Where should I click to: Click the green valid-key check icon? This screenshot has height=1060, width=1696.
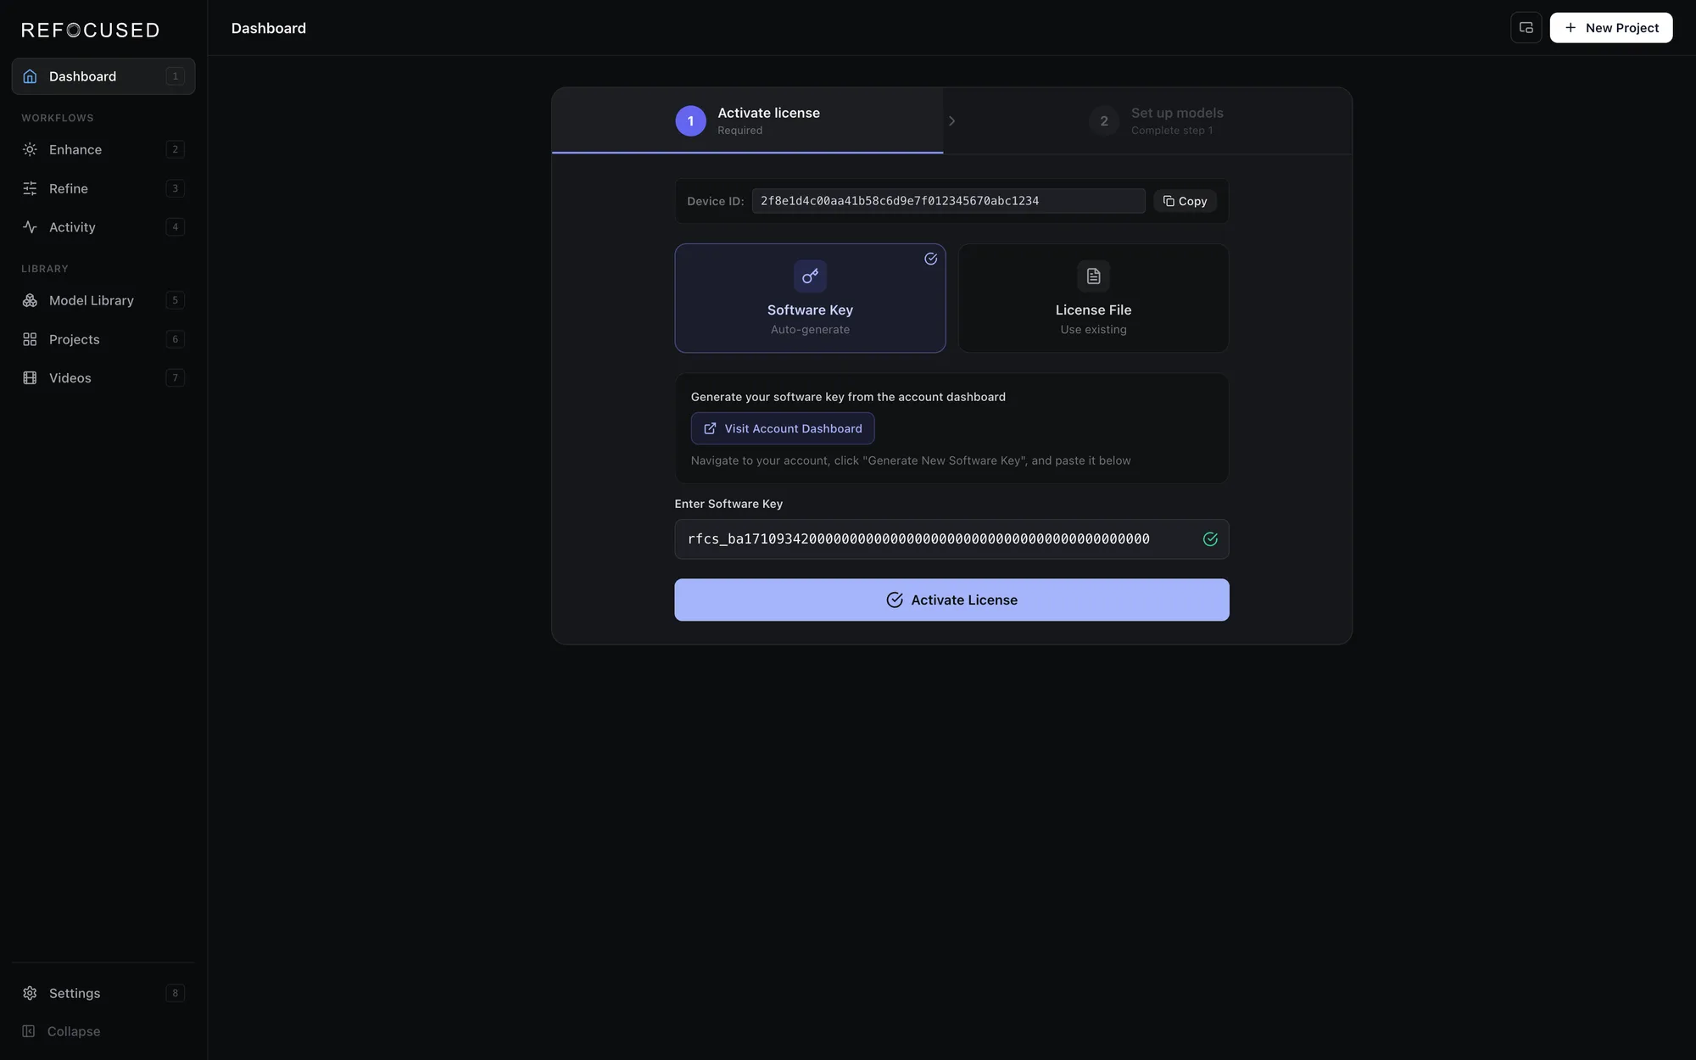[x=1210, y=539]
